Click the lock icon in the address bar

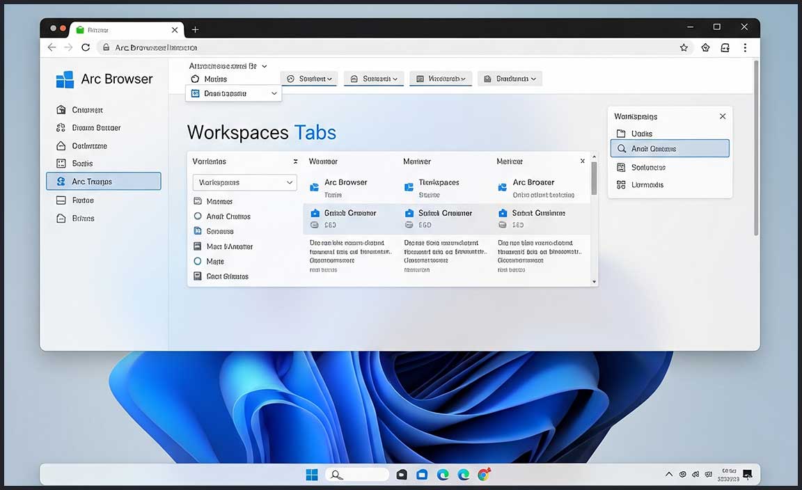pos(106,47)
